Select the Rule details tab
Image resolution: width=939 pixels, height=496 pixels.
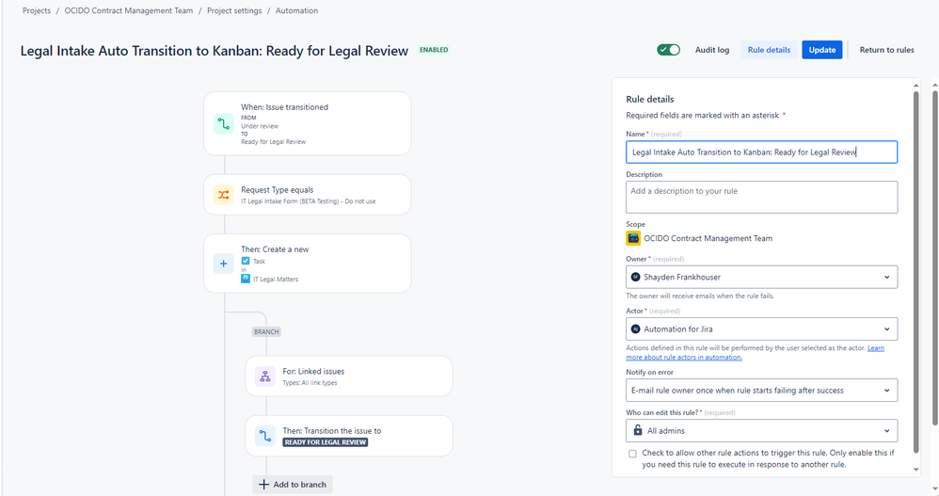(x=769, y=50)
